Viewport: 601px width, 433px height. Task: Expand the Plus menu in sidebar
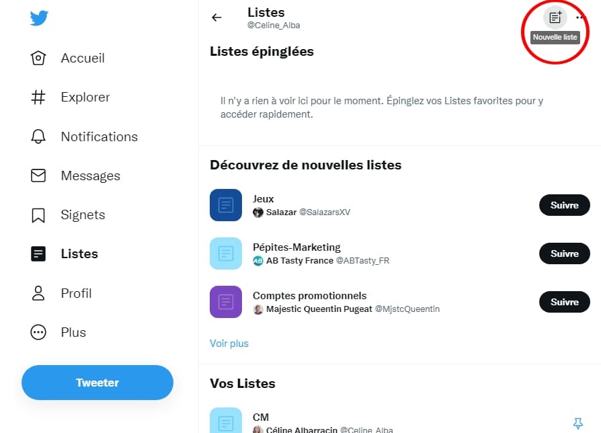coord(73,332)
